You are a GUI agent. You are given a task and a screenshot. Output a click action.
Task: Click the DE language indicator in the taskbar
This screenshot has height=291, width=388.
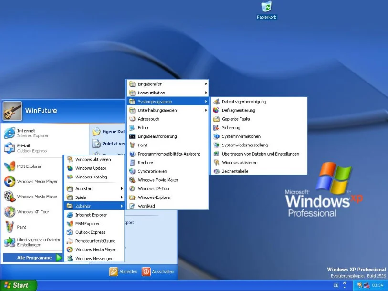point(336,285)
